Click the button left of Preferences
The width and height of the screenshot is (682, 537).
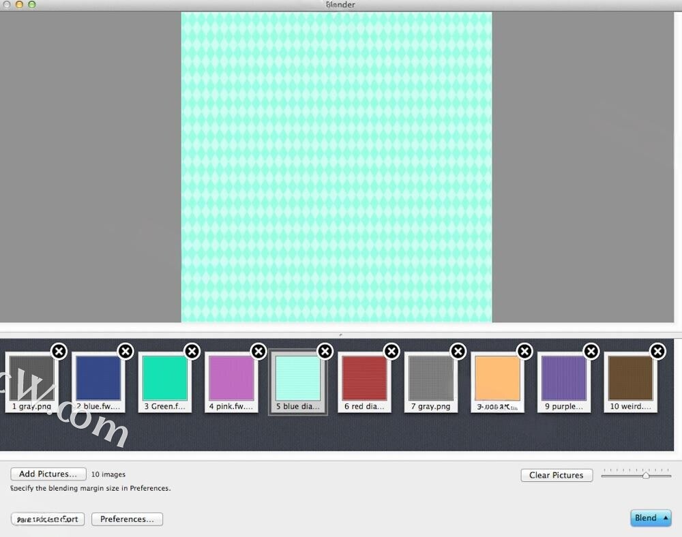[x=48, y=519]
